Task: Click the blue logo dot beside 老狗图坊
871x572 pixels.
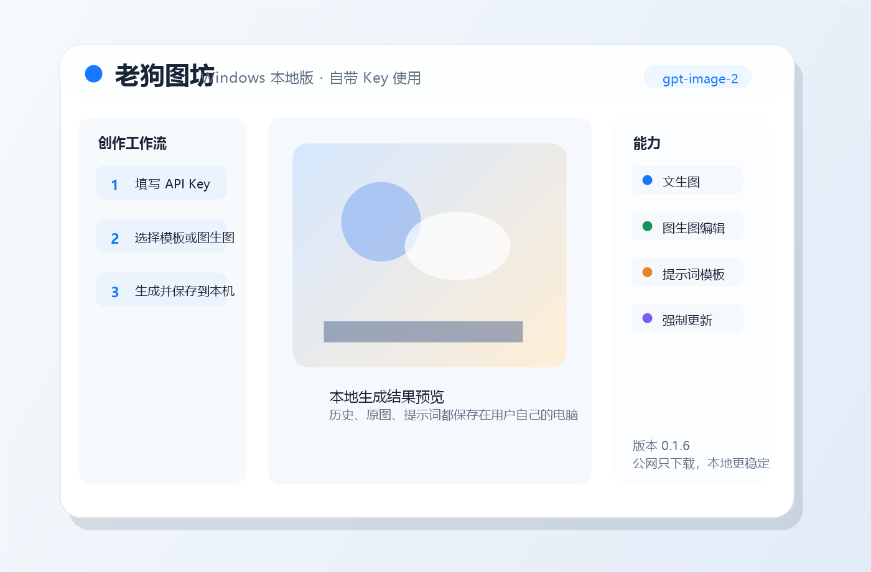Action: pos(93,73)
